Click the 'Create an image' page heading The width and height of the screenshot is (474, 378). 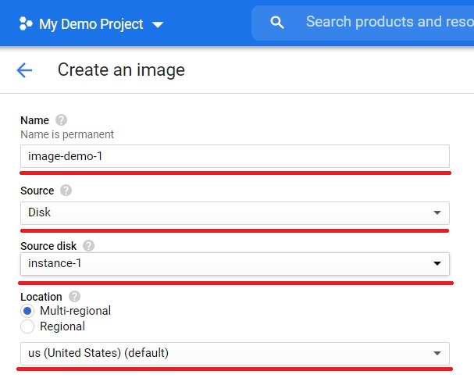(121, 70)
